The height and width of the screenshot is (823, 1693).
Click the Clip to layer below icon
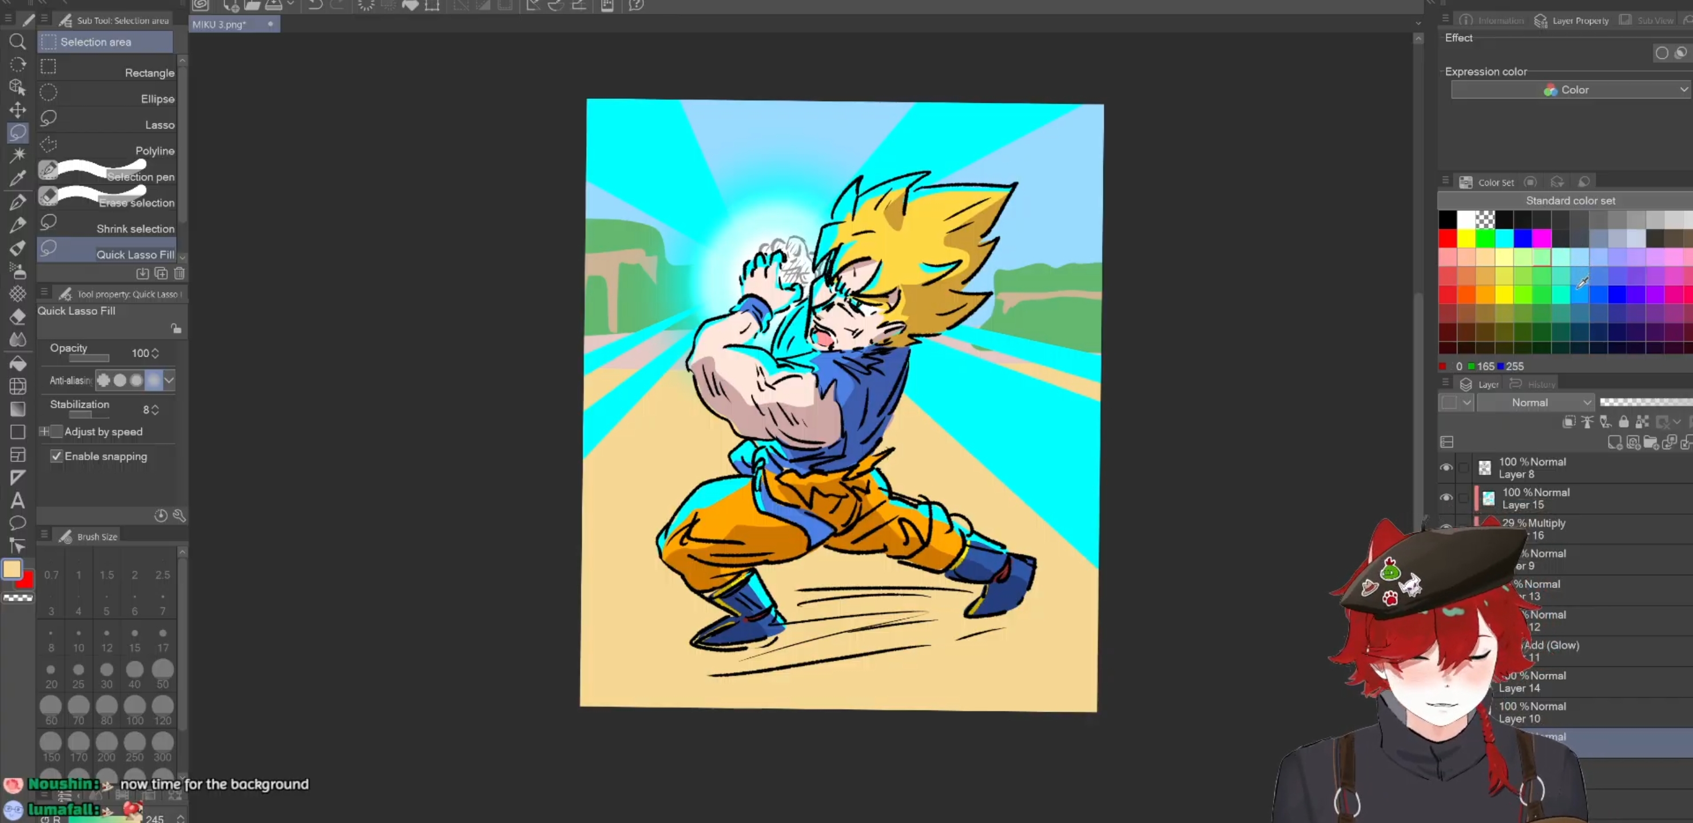pyautogui.click(x=1569, y=422)
